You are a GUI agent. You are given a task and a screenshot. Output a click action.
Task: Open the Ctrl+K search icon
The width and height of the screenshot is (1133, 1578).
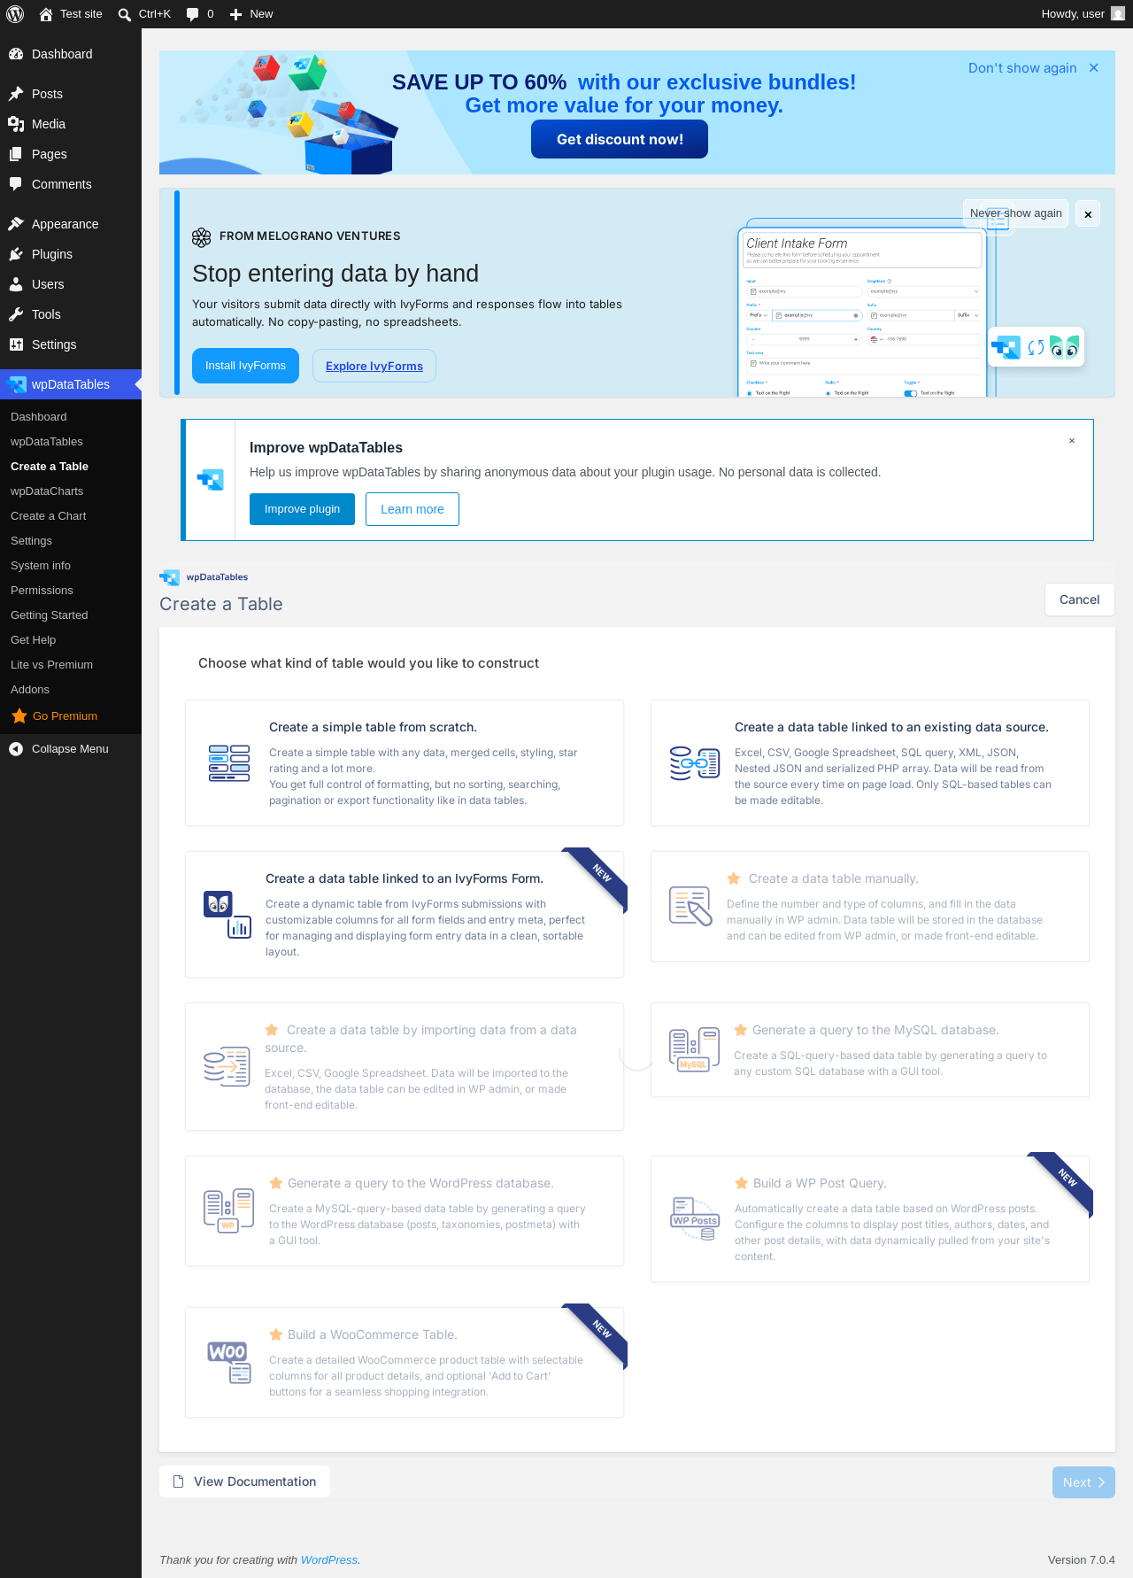coord(125,14)
